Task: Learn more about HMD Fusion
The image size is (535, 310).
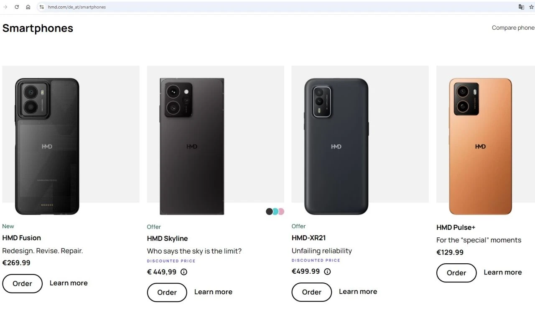Action: [x=69, y=283]
